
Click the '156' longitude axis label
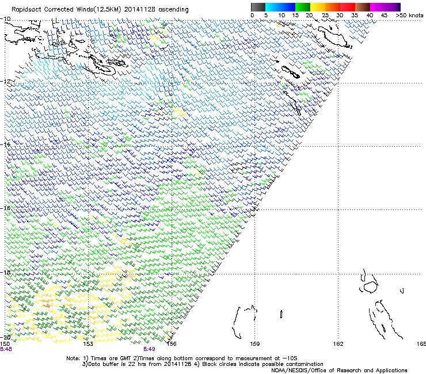[172, 344]
